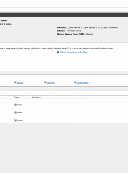Select the '4 IPv4 and 1 IPv6' subnets value

click(x=74, y=31)
